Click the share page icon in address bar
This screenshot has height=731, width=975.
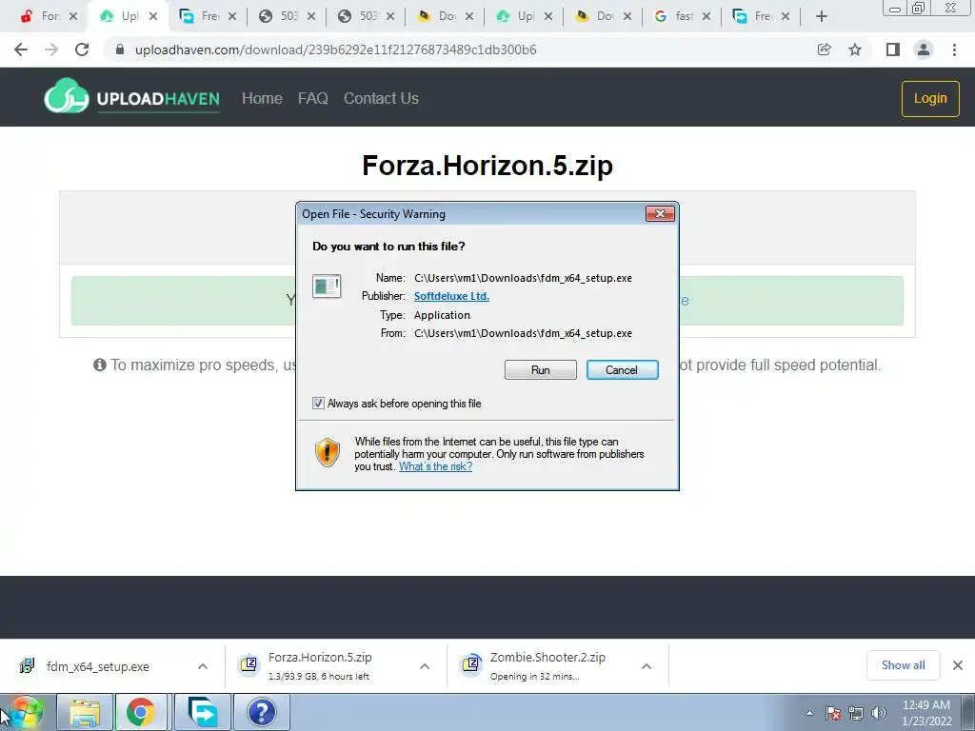coord(824,49)
